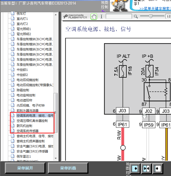Click the document icon beside 中控锁1
Viewport: 171px width, 176px height.
[13, 69]
